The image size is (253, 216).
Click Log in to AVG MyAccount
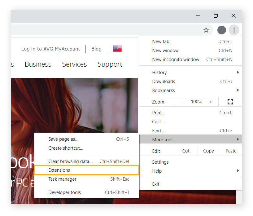[50, 49]
